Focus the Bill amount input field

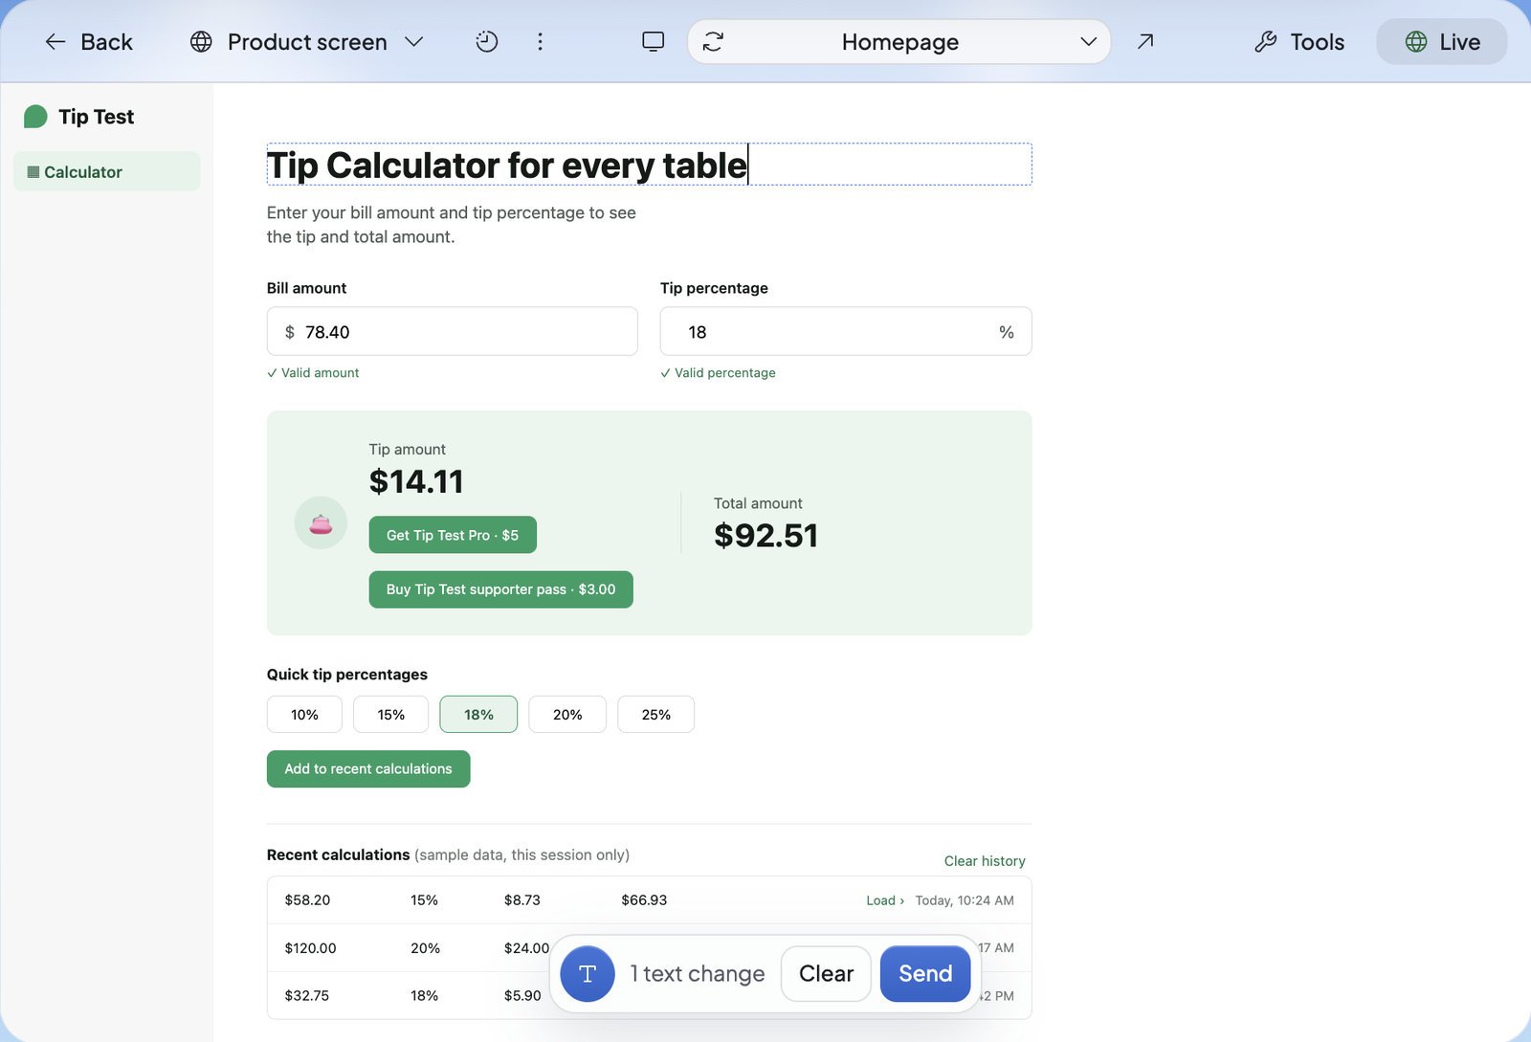point(453,332)
